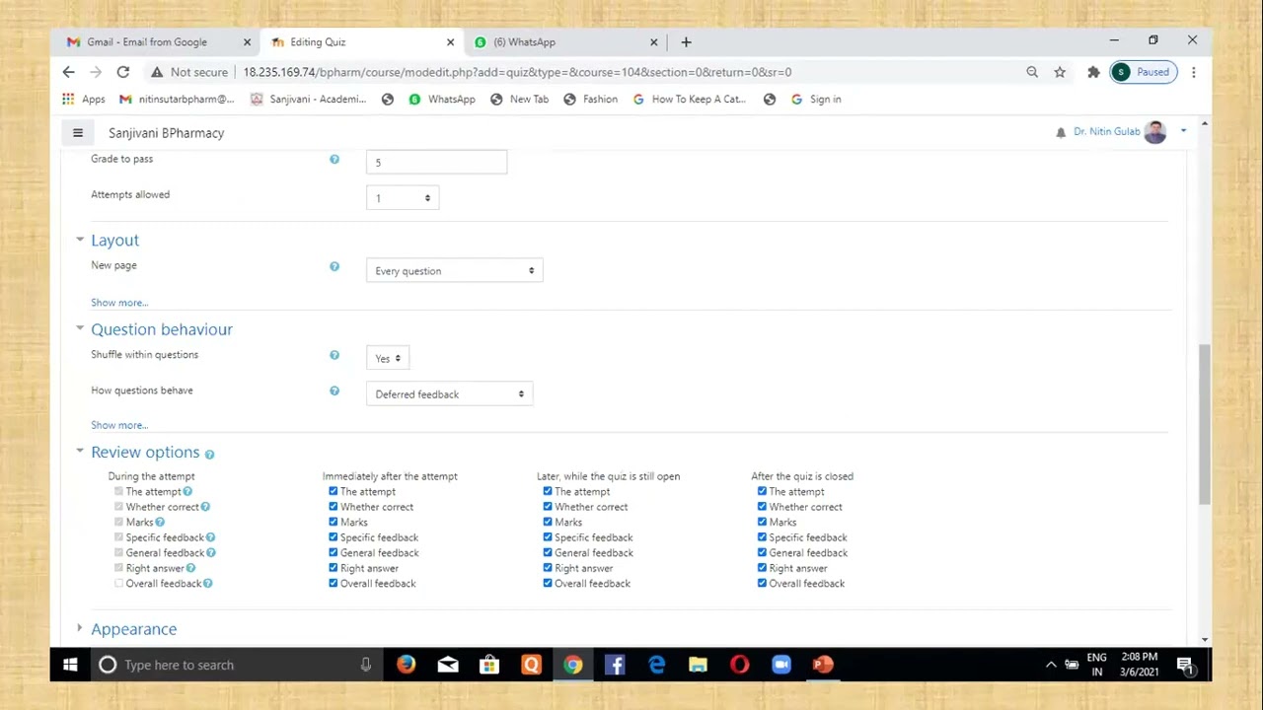Viewport: 1263px width, 710px height.
Task: Open Microsoft Store taskbar icon
Action: tap(489, 665)
